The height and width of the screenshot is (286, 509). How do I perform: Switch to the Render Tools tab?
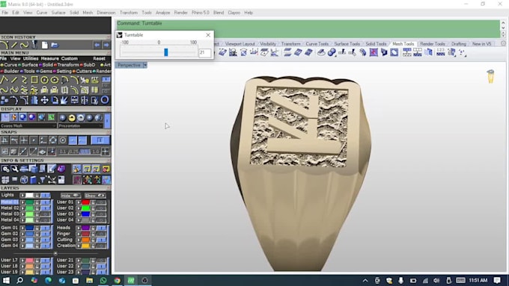click(433, 44)
